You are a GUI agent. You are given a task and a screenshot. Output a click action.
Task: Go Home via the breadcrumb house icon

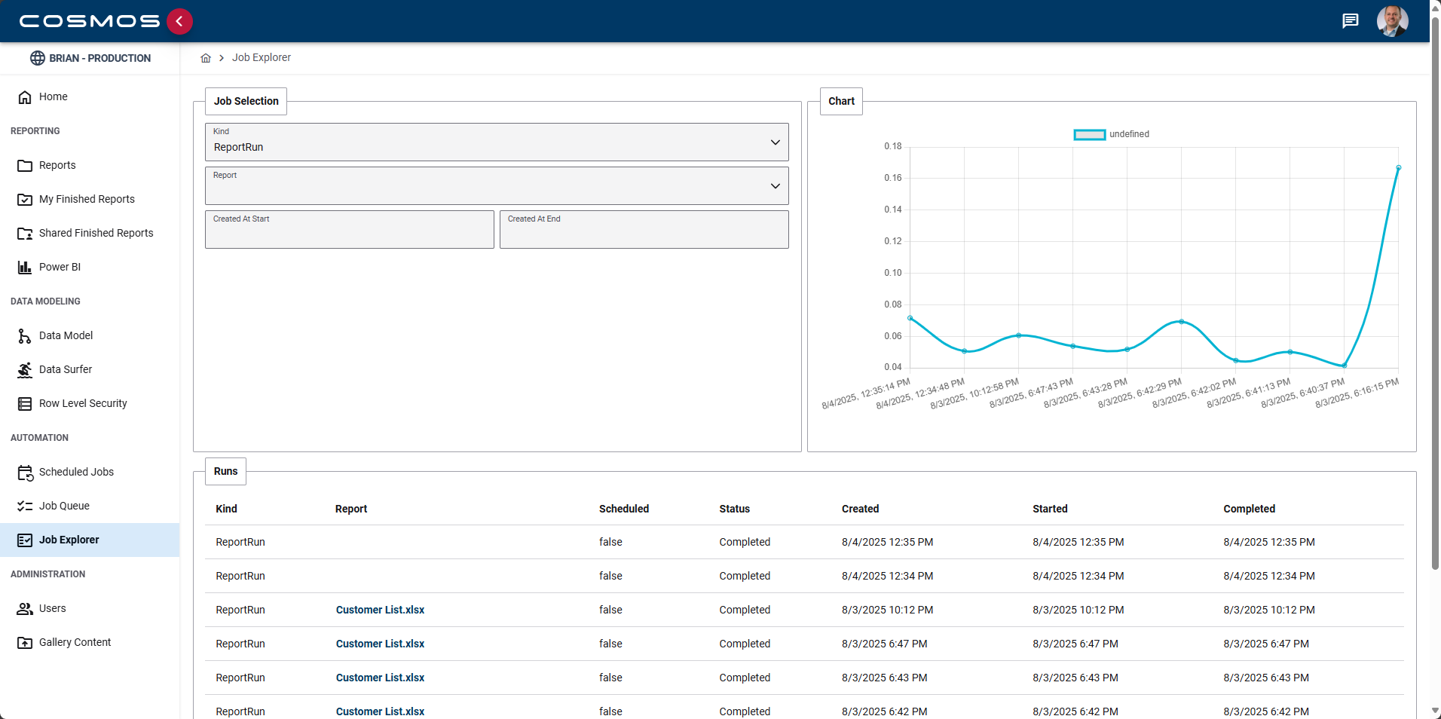pyautogui.click(x=205, y=57)
